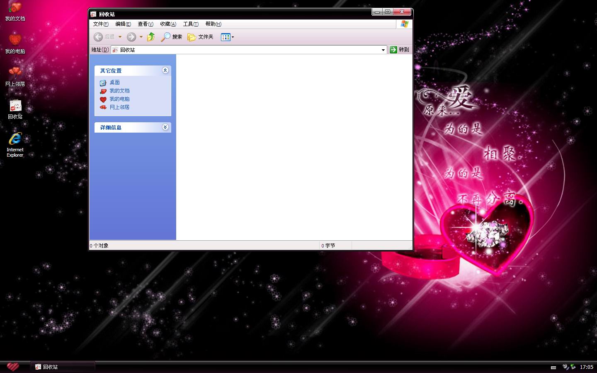The height and width of the screenshot is (373, 597).
Task: Toggle the Folders (文件夹) pane button
Action: (x=200, y=37)
